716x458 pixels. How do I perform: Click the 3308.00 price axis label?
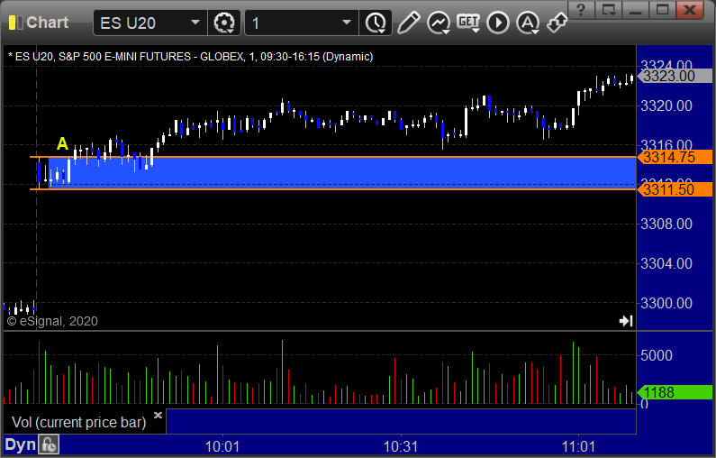click(666, 224)
